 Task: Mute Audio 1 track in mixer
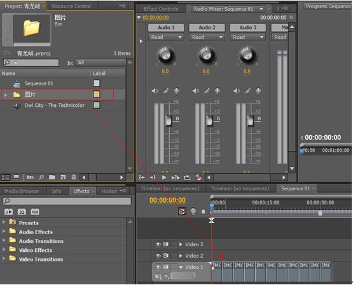click(x=155, y=91)
